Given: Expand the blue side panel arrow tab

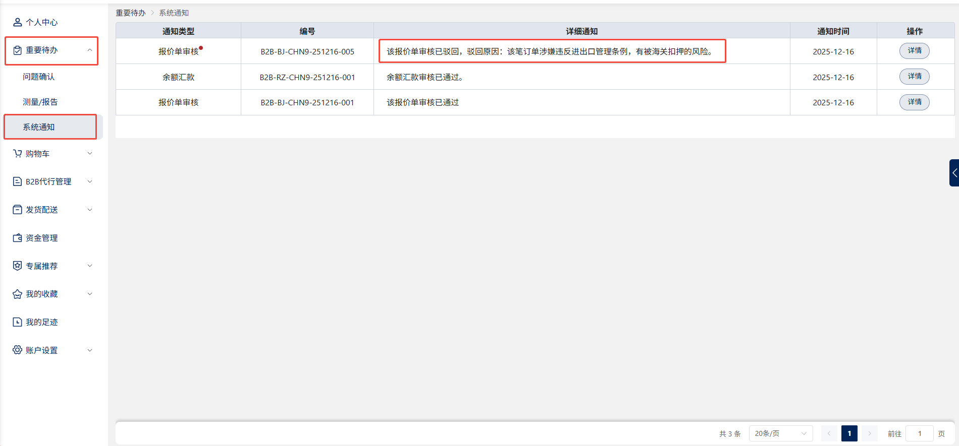Looking at the screenshot, I should (x=954, y=173).
